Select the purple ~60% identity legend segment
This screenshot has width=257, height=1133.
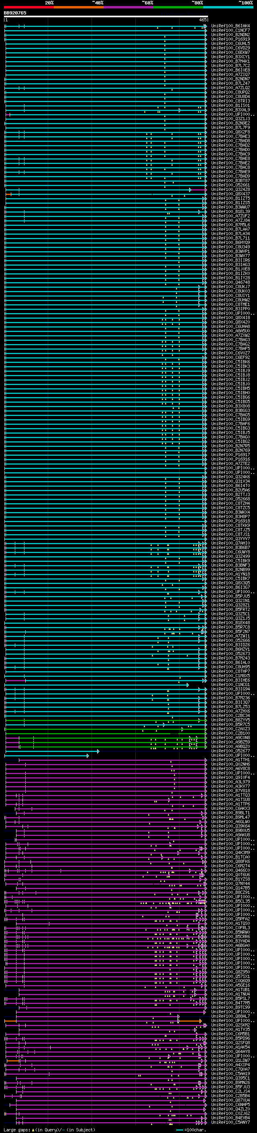[129, 7]
